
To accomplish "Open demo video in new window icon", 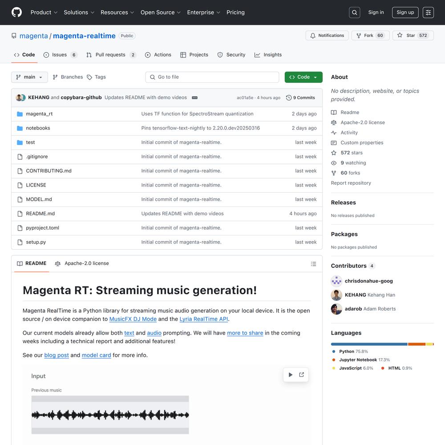I will tap(301, 375).
